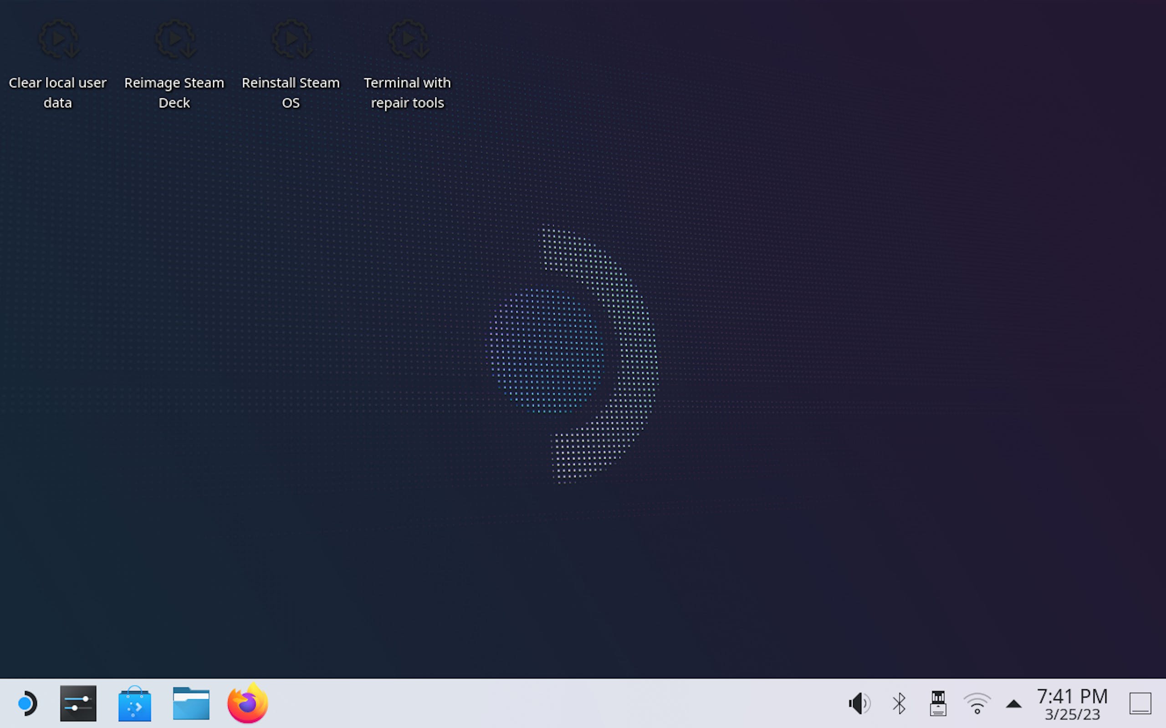Open Bluetooth tray settings
The width and height of the screenshot is (1166, 728).
tap(899, 704)
